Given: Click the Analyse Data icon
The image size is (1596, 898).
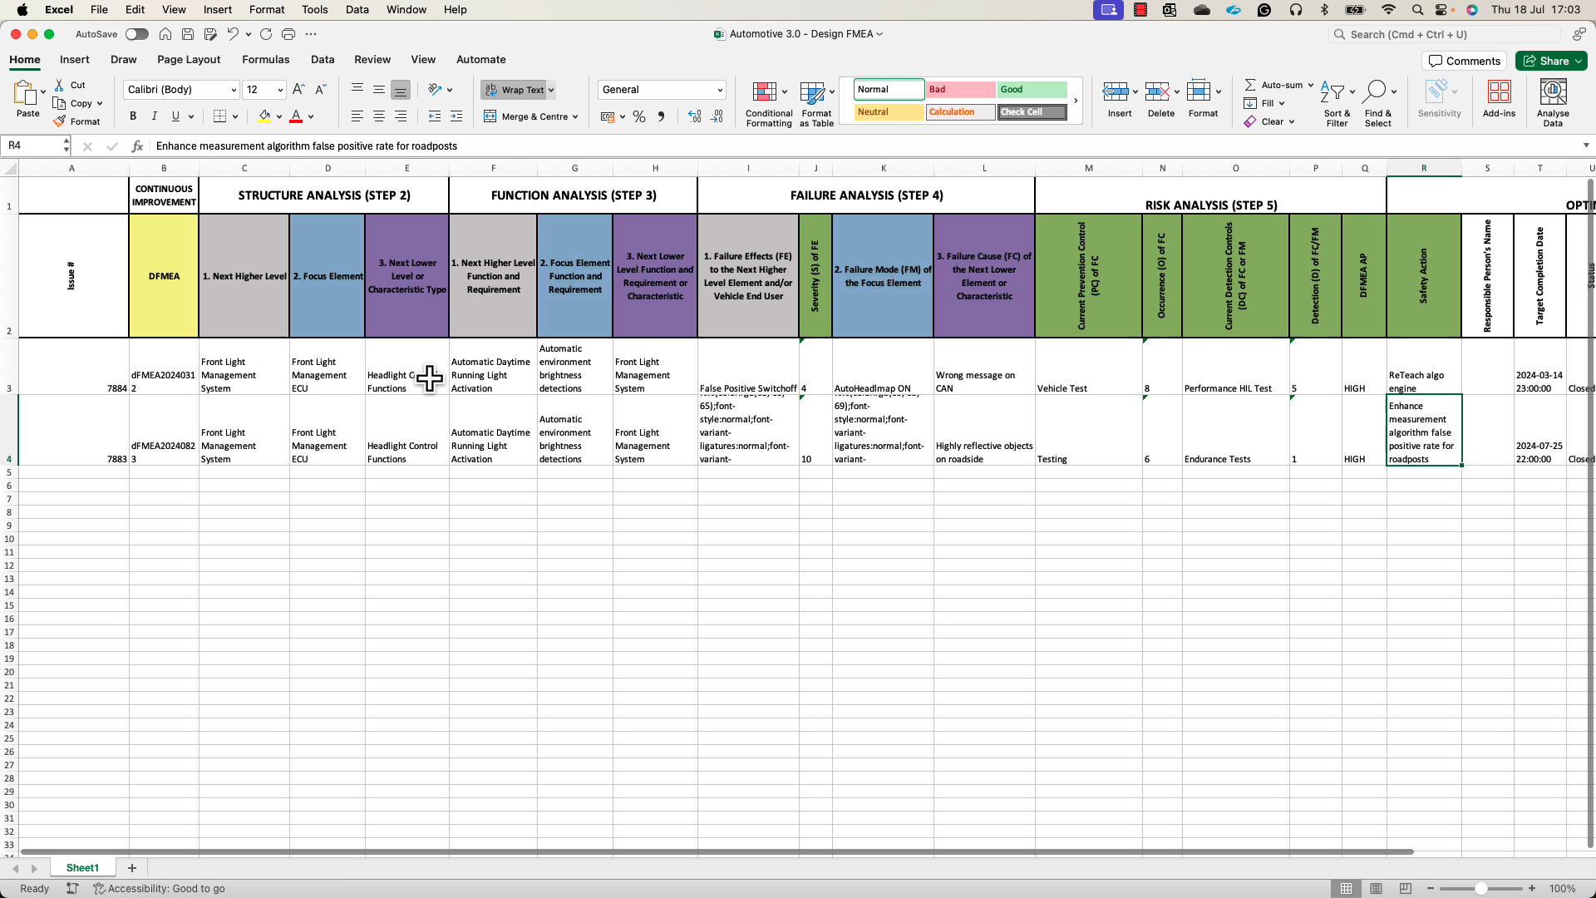Looking at the screenshot, I should tap(1553, 91).
